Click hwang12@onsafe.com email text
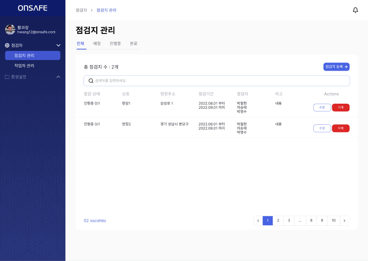Viewport: 368px width, 261px height. point(36,32)
